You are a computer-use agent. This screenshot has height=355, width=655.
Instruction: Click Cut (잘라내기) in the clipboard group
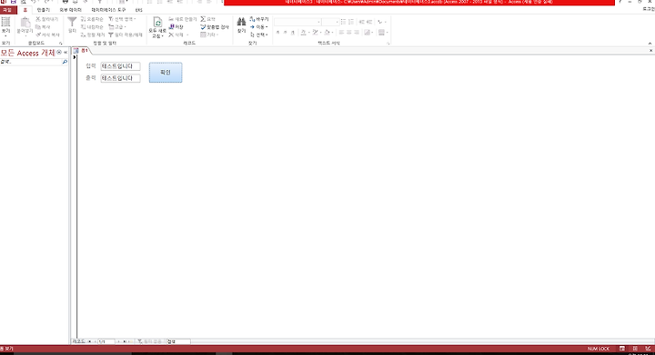pos(46,19)
